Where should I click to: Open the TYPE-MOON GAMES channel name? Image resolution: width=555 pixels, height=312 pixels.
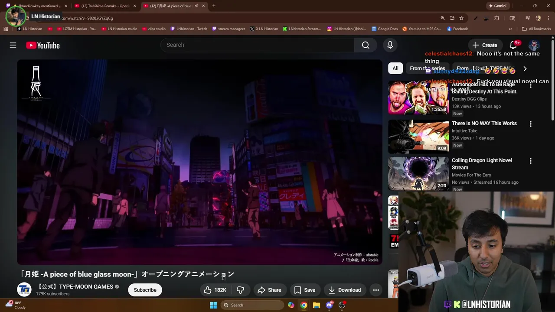coord(76,286)
